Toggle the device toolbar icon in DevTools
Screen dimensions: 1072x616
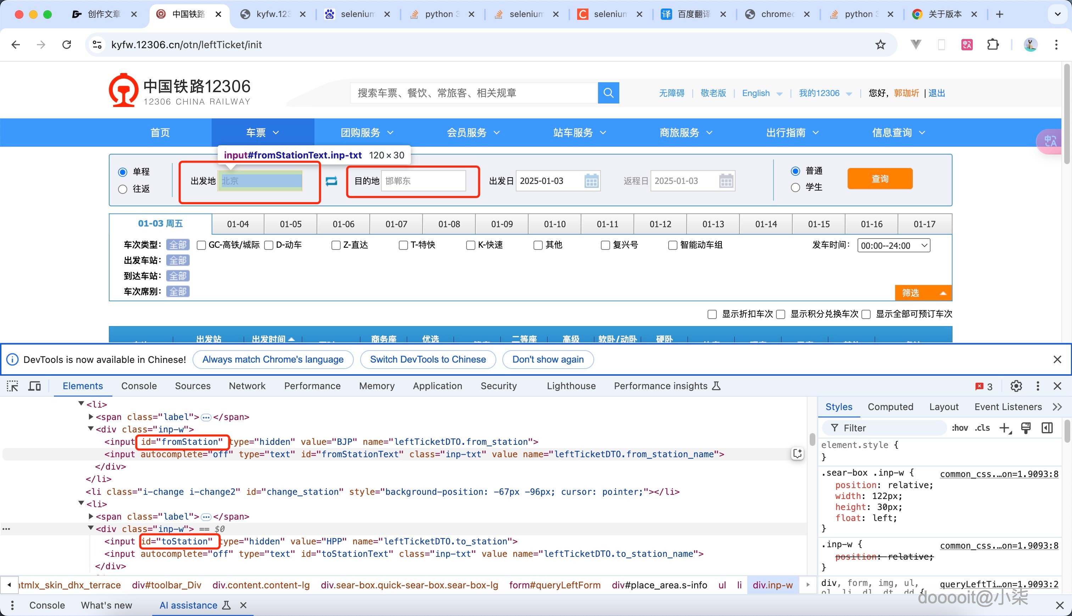pyautogui.click(x=34, y=386)
